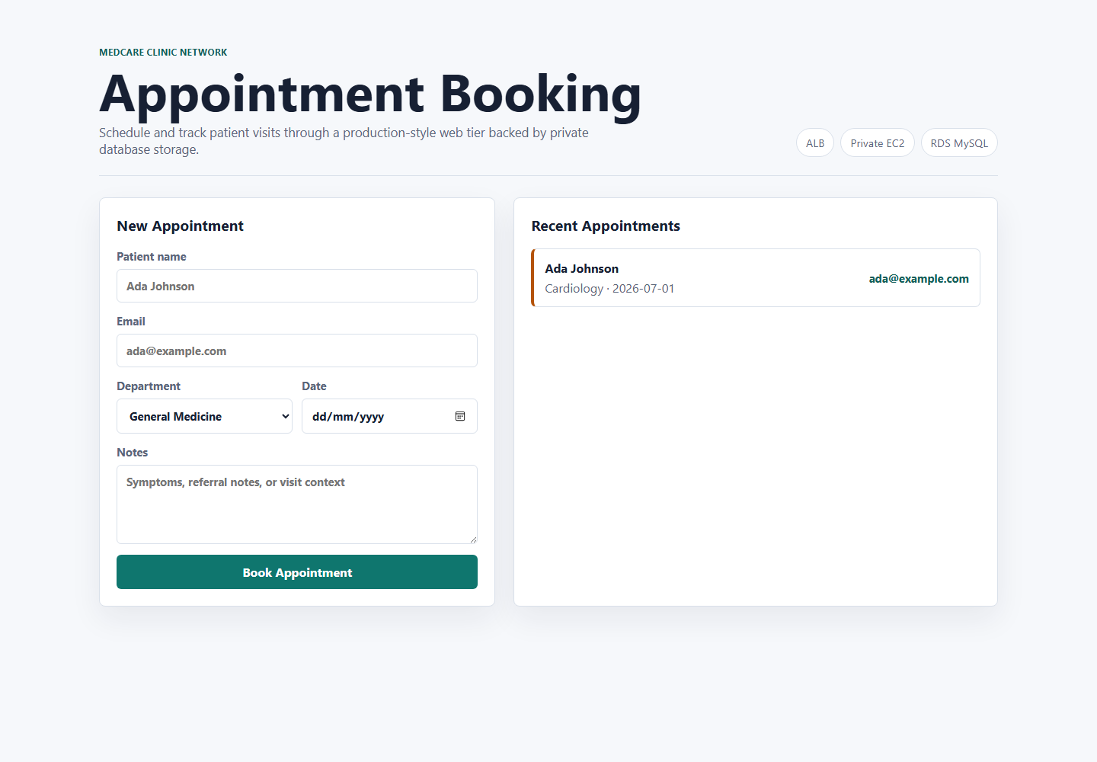Click the MEDCARE CLINIC NETWORK label
Viewport: 1097px width, 762px height.
pos(163,53)
